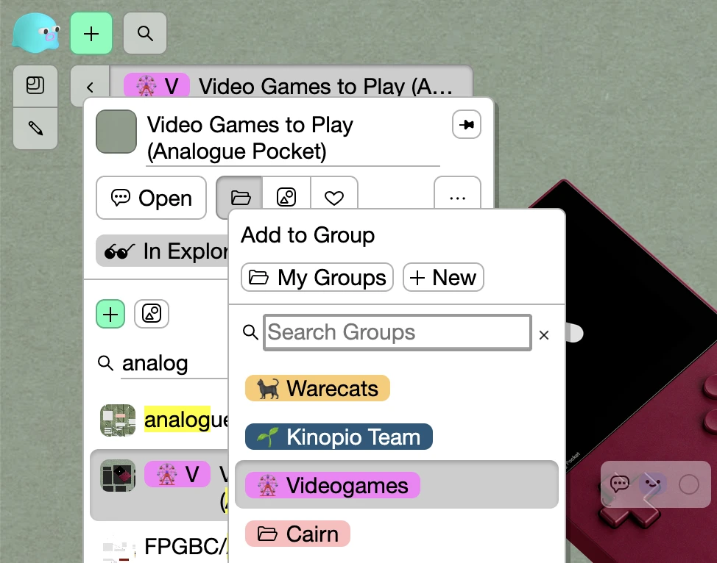Click the Kinopio blue blob logo
717x563 pixels.
click(36, 33)
